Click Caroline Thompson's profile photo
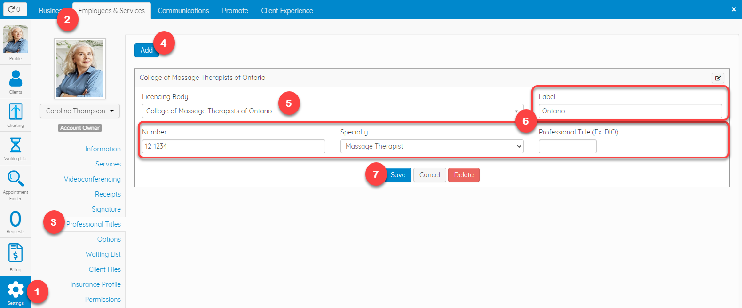This screenshot has height=308, width=742. [x=80, y=69]
